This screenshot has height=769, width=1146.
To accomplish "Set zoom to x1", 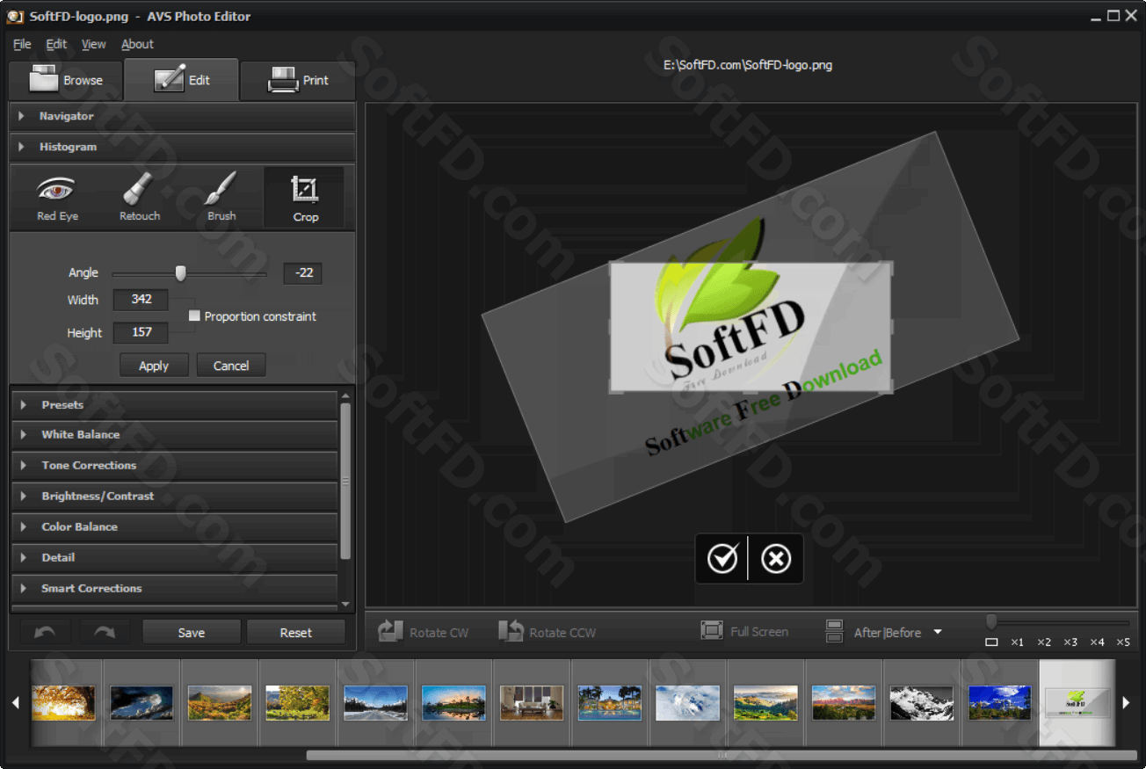I will (x=1017, y=642).
